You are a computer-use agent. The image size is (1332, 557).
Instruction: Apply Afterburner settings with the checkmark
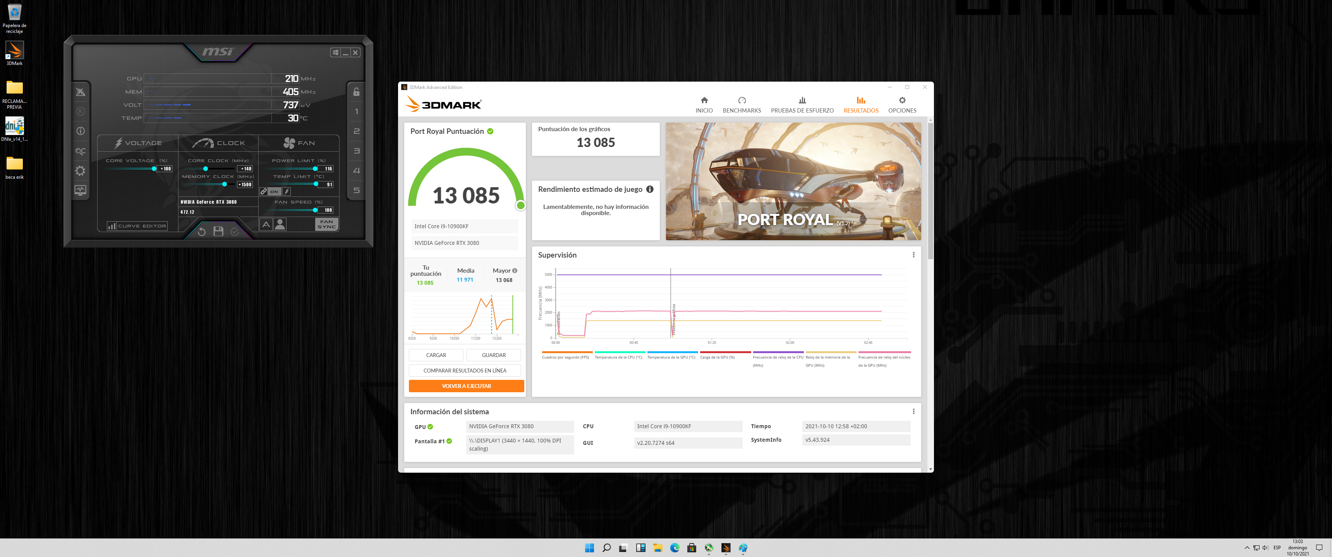click(x=235, y=231)
